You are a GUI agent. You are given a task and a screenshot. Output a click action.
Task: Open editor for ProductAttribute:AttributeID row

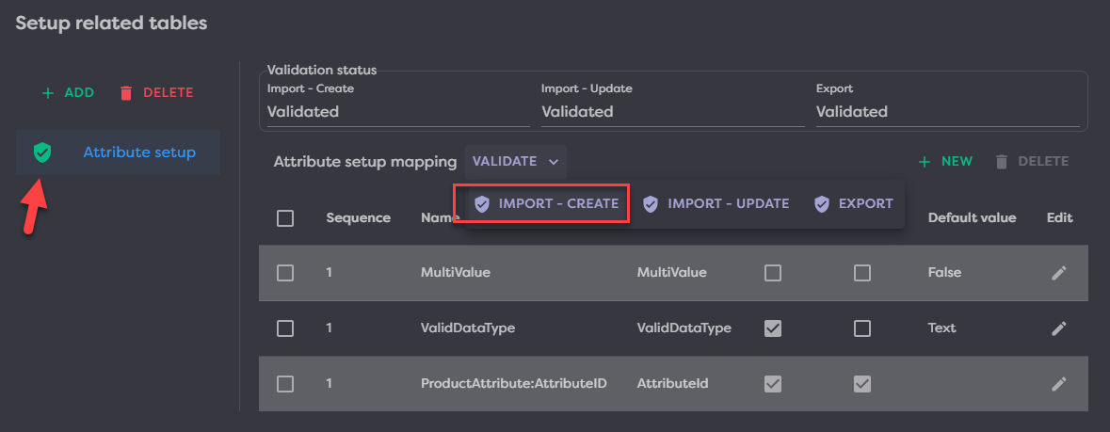click(1059, 384)
